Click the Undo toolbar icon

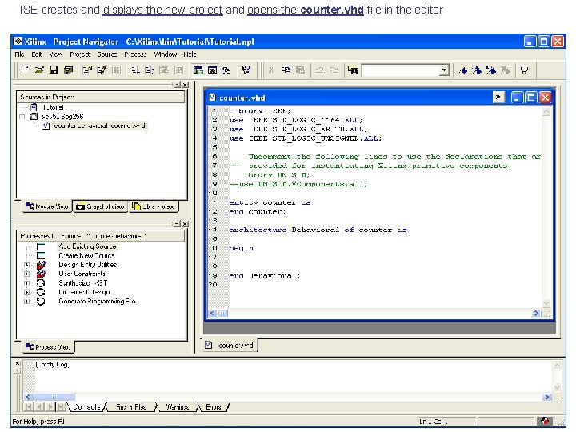click(319, 70)
